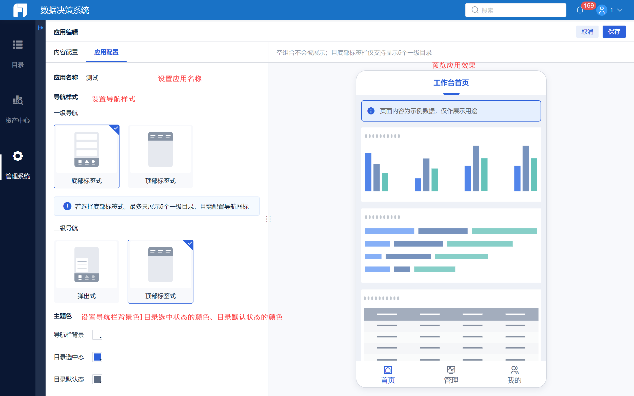Click the 首页 home icon in preview

[388, 370]
